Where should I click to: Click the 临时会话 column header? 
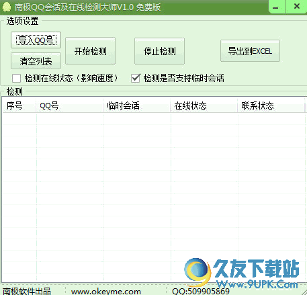136,106
